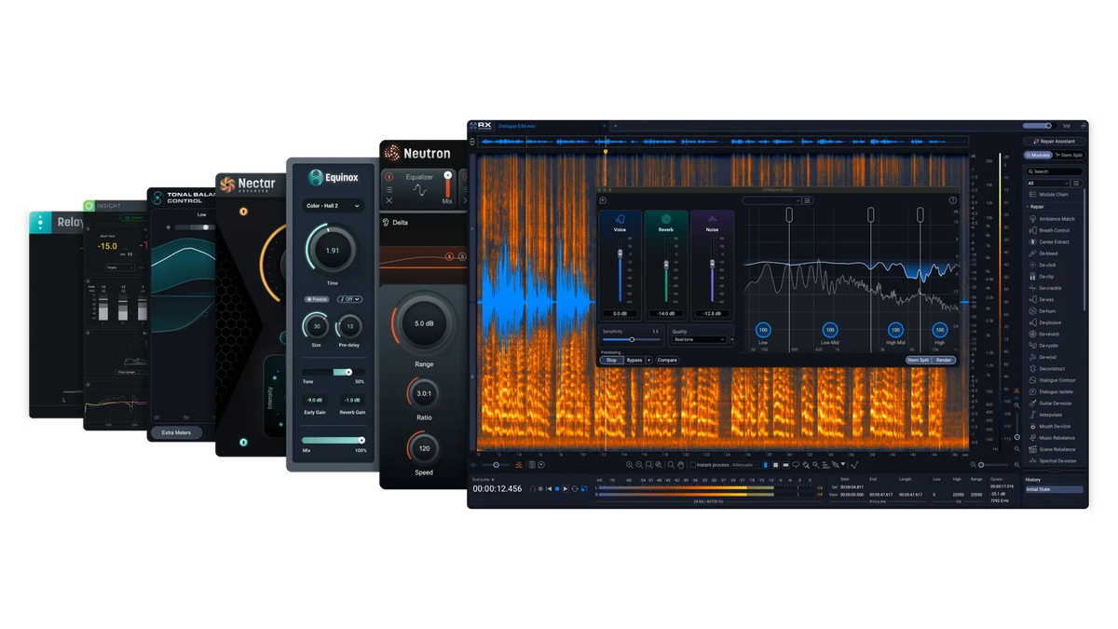Click the Time knob showing 1.91

pos(332,250)
